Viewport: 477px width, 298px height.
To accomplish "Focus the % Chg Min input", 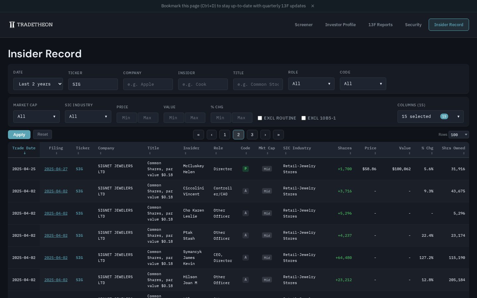I will pyautogui.click(x=221, y=118).
